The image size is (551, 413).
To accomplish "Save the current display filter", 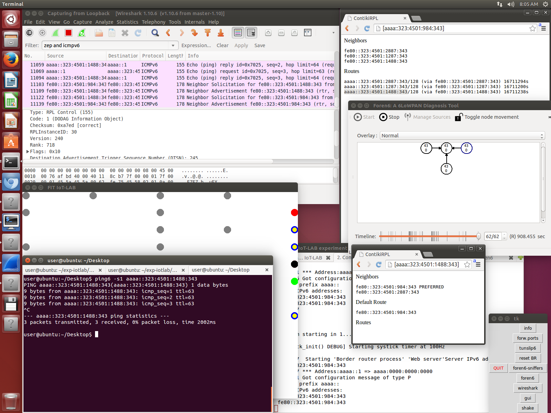I will point(260,45).
